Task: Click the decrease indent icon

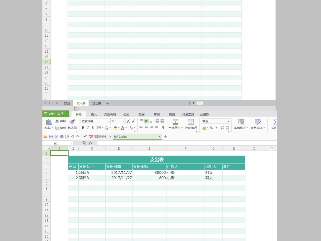Action: (157, 121)
